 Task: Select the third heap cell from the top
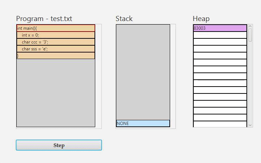[220, 42]
